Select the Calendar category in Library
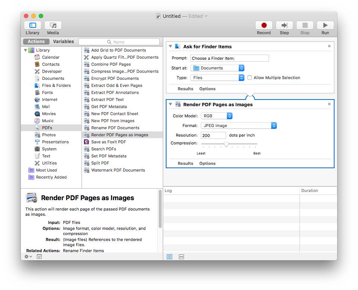 tap(51, 57)
